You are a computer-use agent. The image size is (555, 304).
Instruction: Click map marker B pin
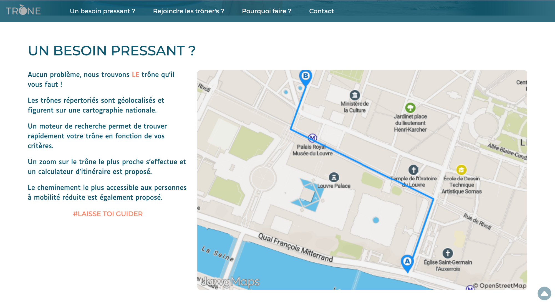(x=306, y=76)
